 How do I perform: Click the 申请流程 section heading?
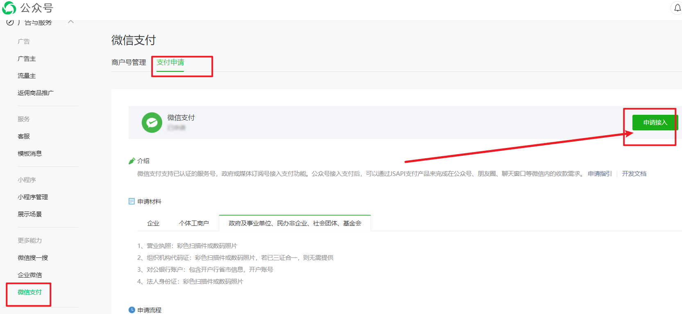click(x=150, y=310)
